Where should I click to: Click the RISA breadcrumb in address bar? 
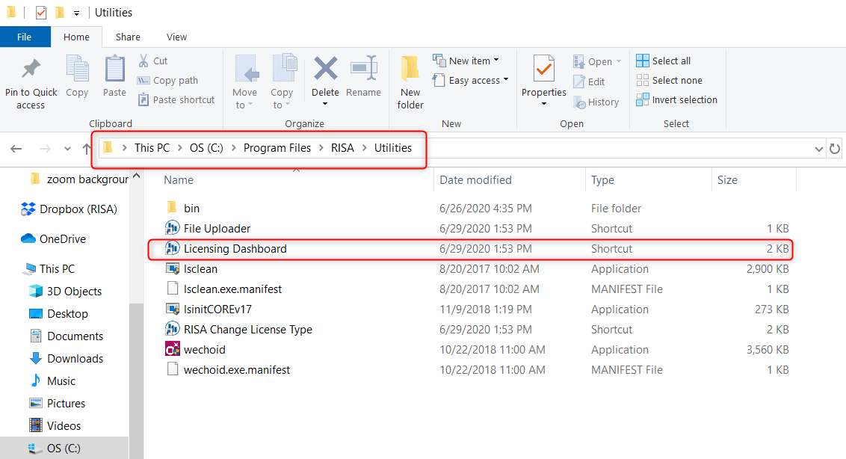point(342,148)
